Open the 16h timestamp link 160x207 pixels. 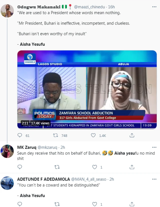pos(111,7)
